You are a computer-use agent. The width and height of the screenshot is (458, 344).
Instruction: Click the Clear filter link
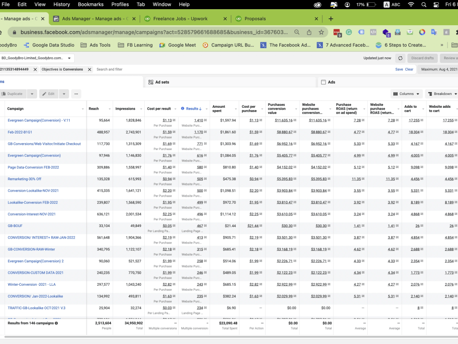pos(409,69)
